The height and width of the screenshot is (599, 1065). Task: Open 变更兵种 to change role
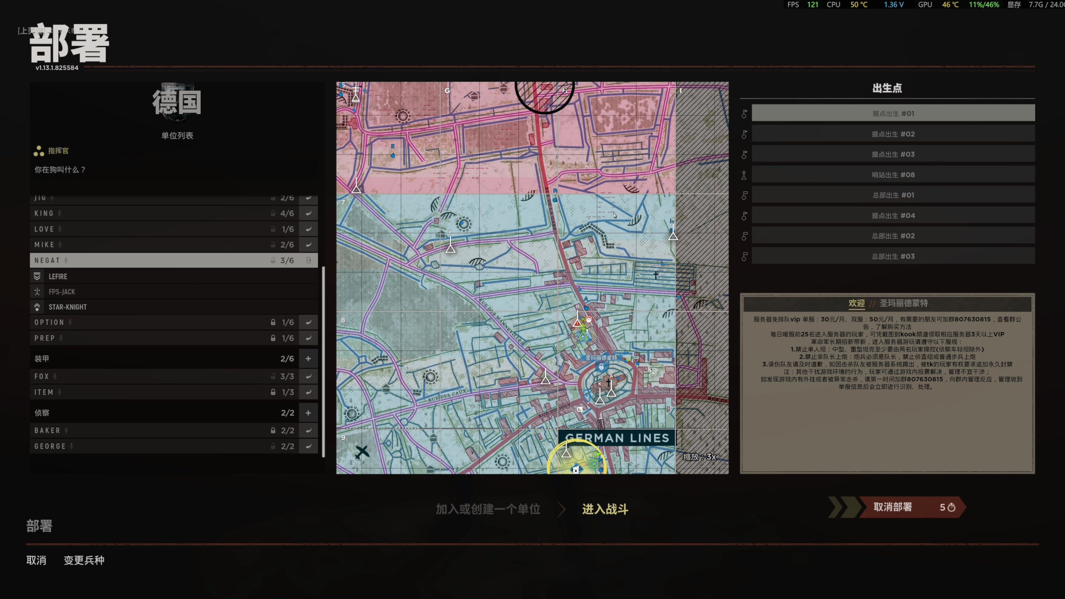pyautogui.click(x=84, y=560)
